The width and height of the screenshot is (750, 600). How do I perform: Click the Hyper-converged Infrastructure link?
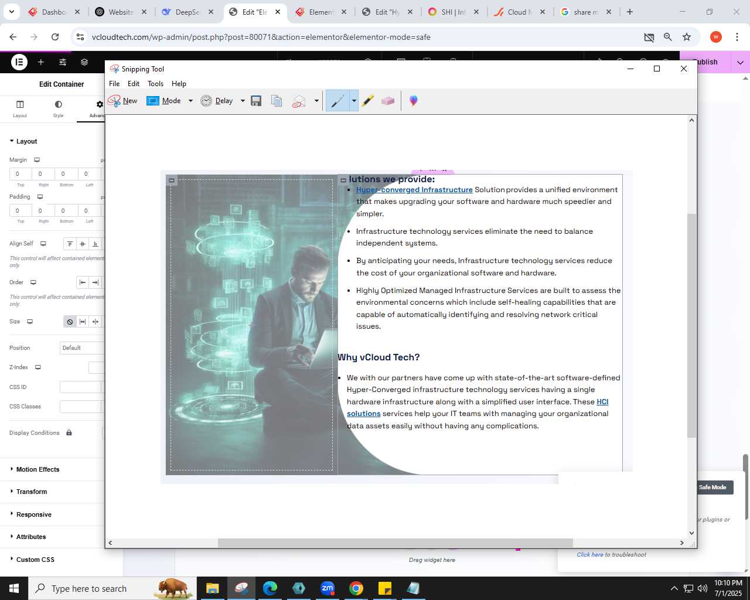[x=414, y=190]
